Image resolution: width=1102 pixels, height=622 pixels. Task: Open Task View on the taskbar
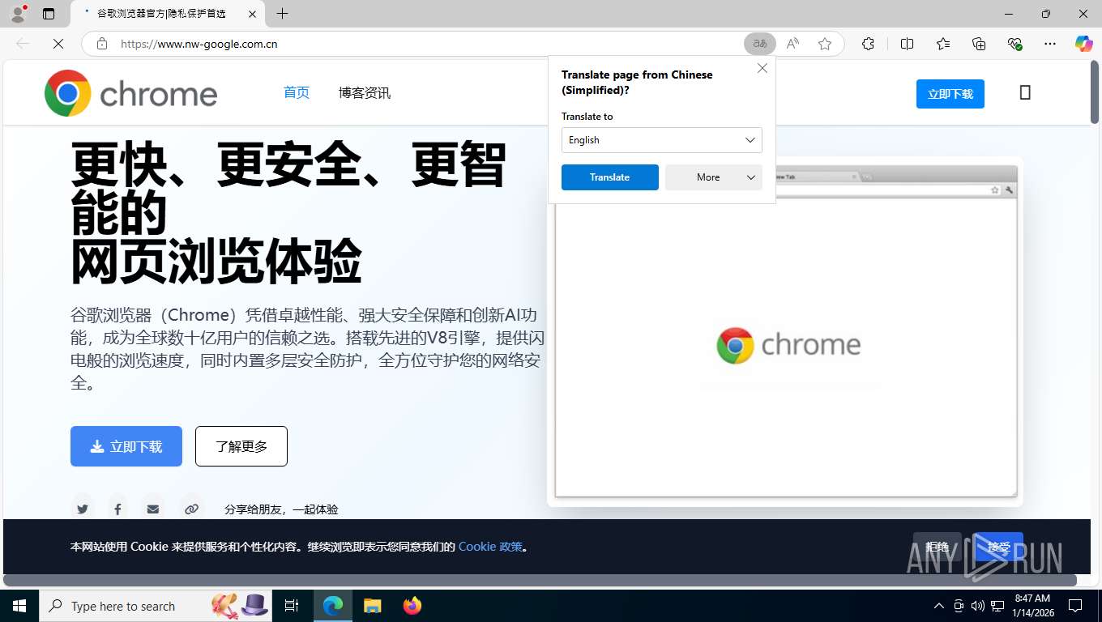tap(292, 606)
